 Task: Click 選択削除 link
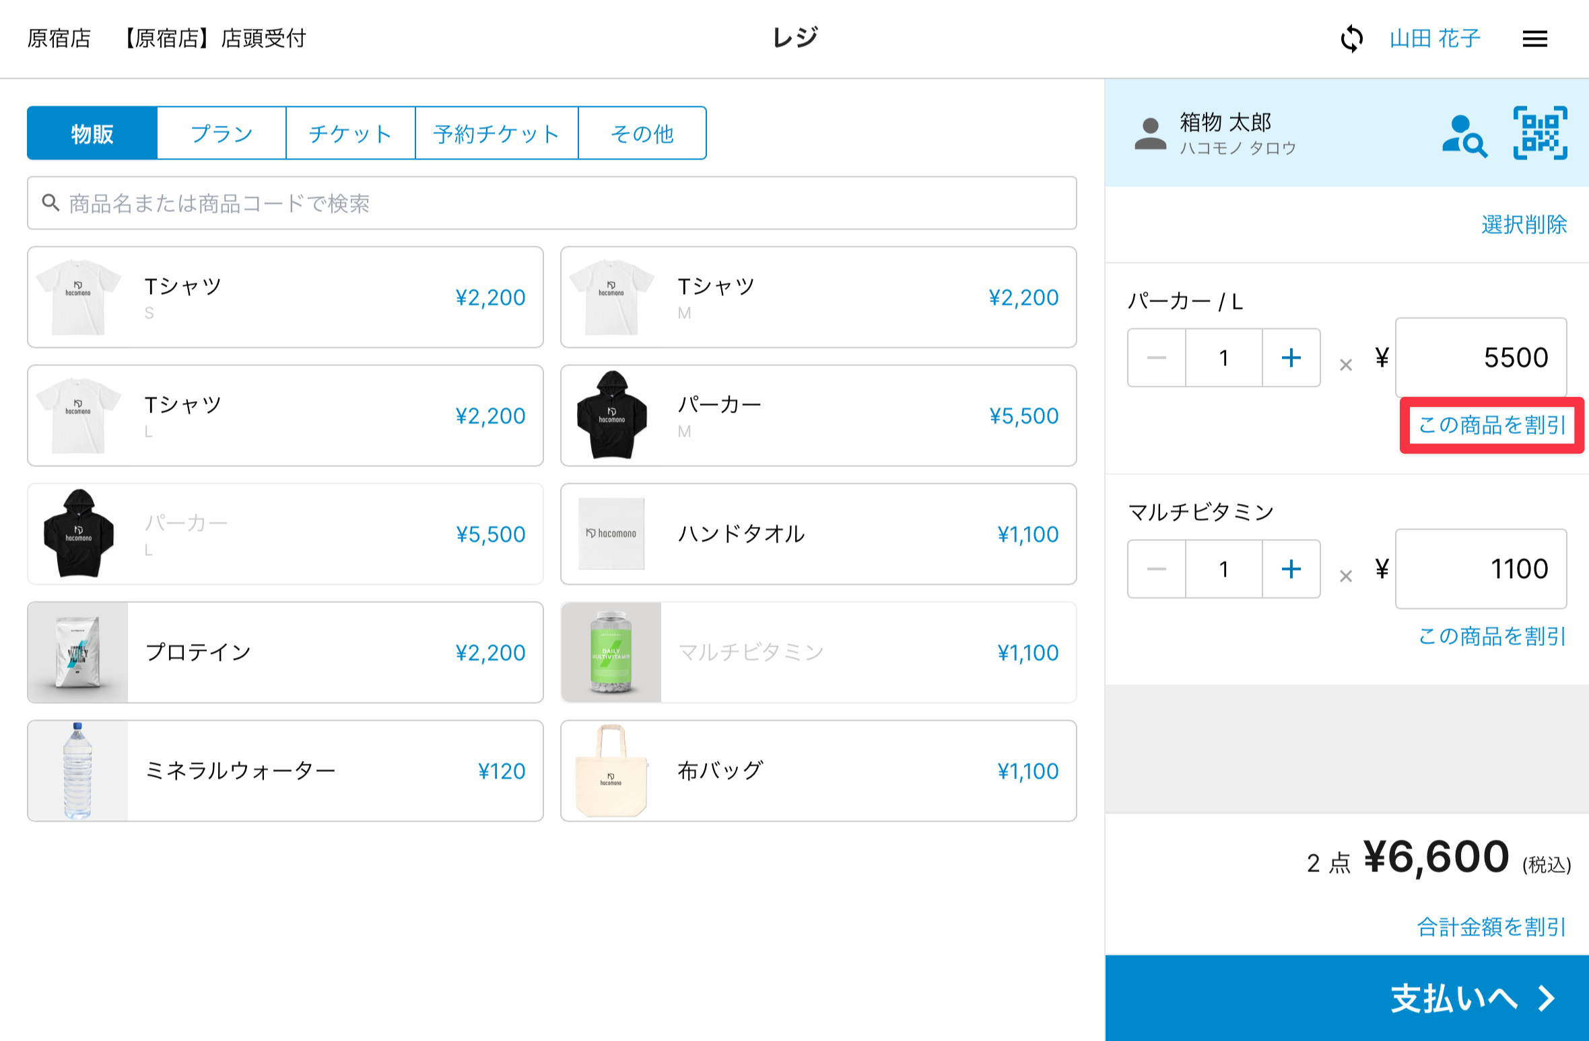(1524, 225)
